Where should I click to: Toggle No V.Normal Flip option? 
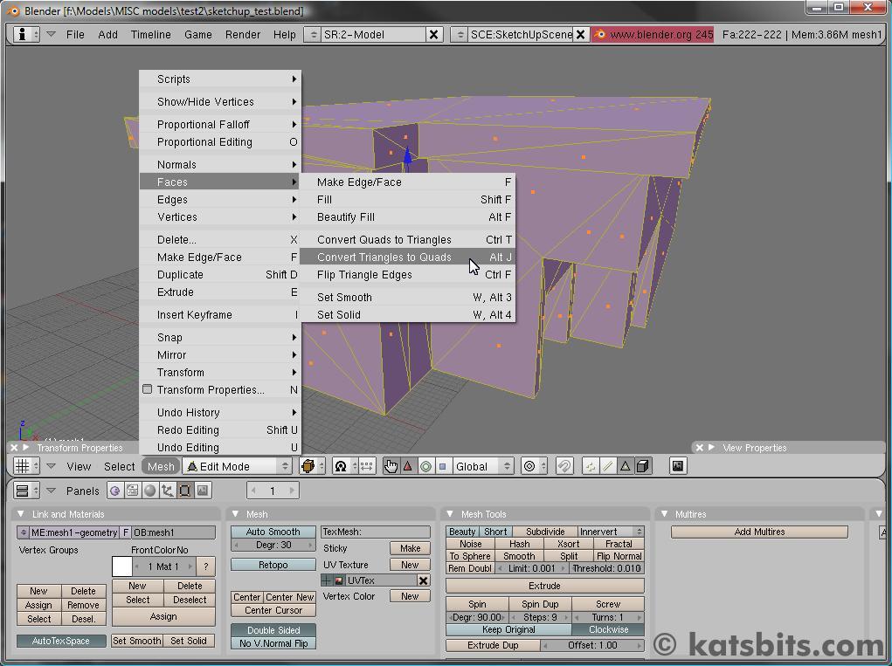[273, 643]
